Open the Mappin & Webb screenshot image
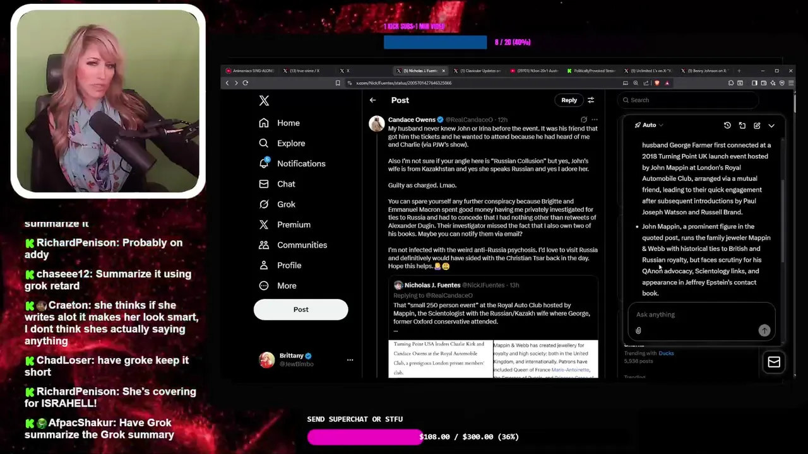Screen dimensions: 808x454 click(x=545, y=359)
